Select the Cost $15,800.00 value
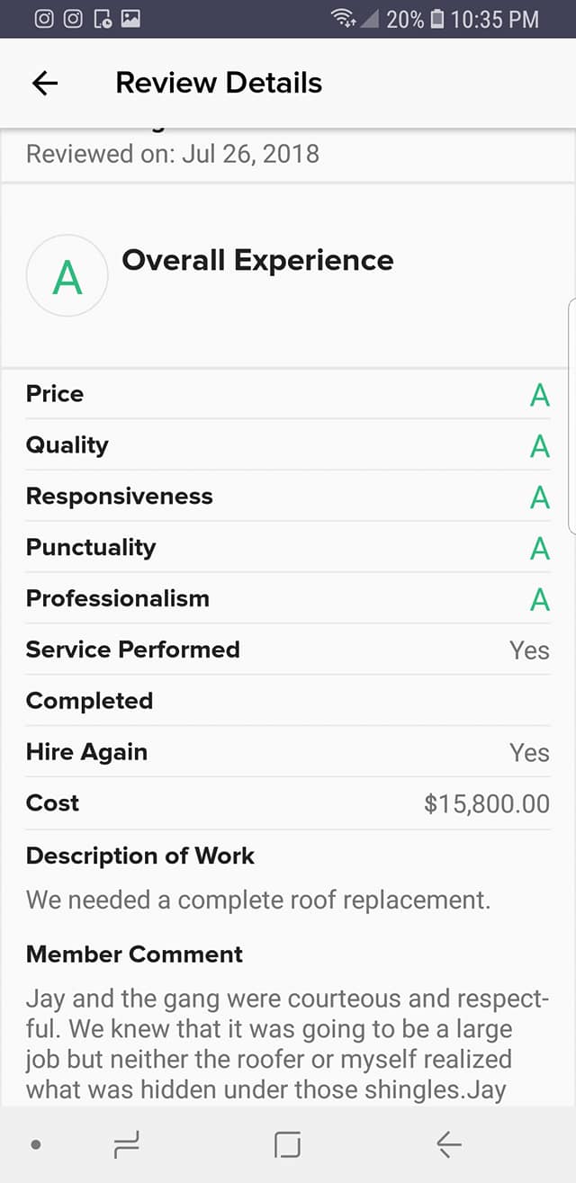The width and height of the screenshot is (576, 1183). [487, 803]
